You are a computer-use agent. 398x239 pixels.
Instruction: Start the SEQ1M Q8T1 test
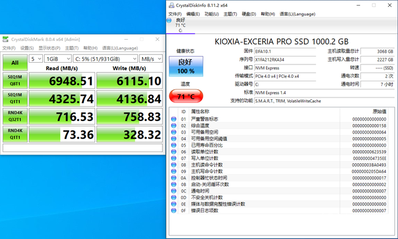pos(15,80)
